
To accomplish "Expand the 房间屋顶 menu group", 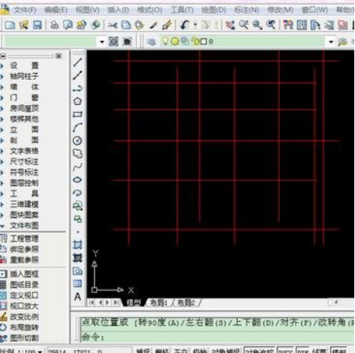I will [x=24, y=108].
